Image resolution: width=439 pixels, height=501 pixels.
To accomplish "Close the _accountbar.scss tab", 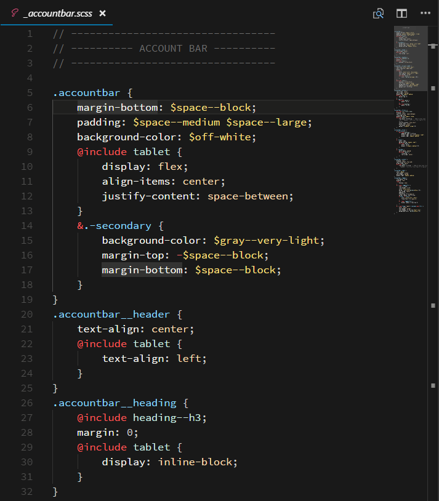I will 102,13.
